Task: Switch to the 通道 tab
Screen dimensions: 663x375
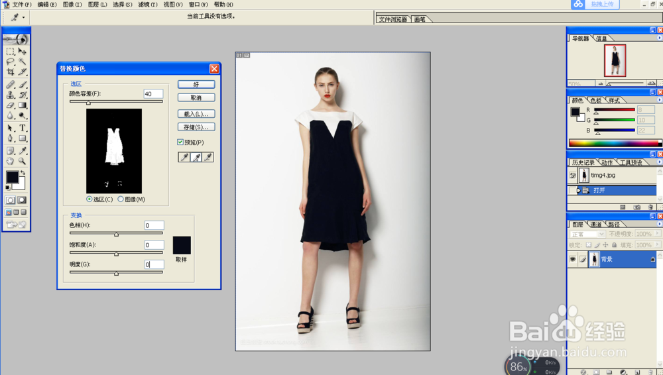Action: click(x=596, y=225)
